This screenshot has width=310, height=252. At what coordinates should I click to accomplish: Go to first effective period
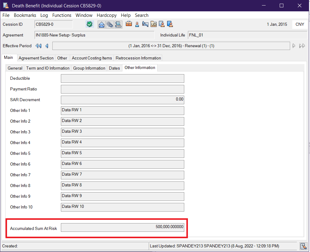[x=38, y=46]
